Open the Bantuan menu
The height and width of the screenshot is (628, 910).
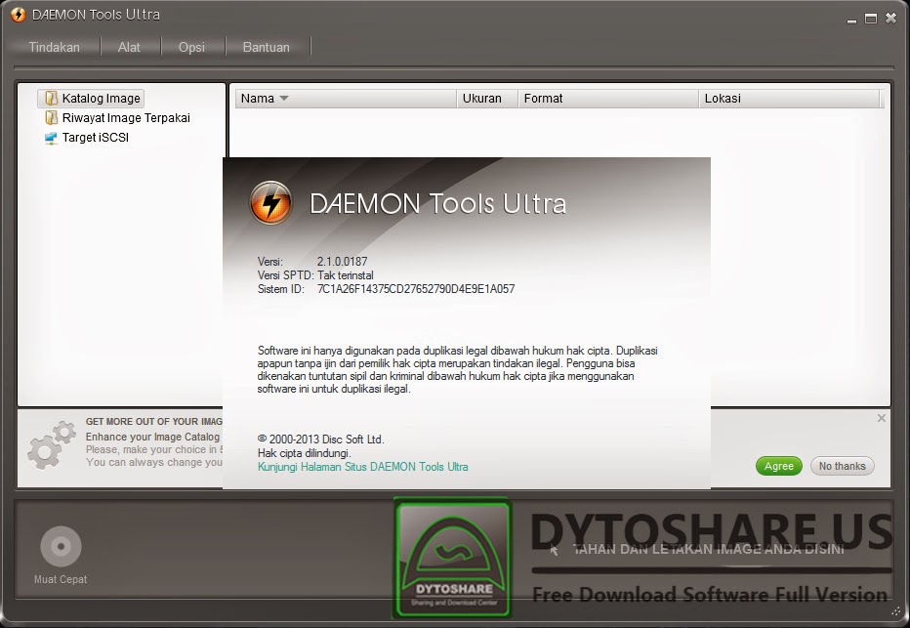(x=266, y=47)
